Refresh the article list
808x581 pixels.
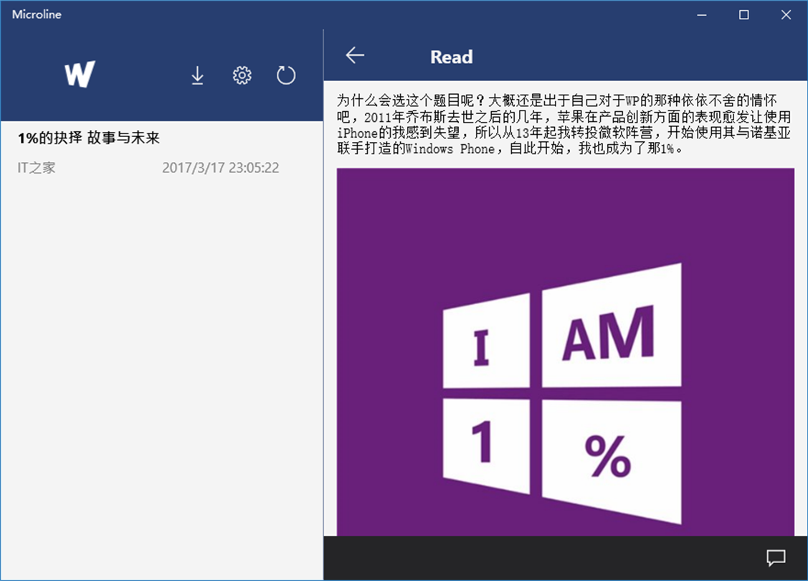(x=286, y=75)
